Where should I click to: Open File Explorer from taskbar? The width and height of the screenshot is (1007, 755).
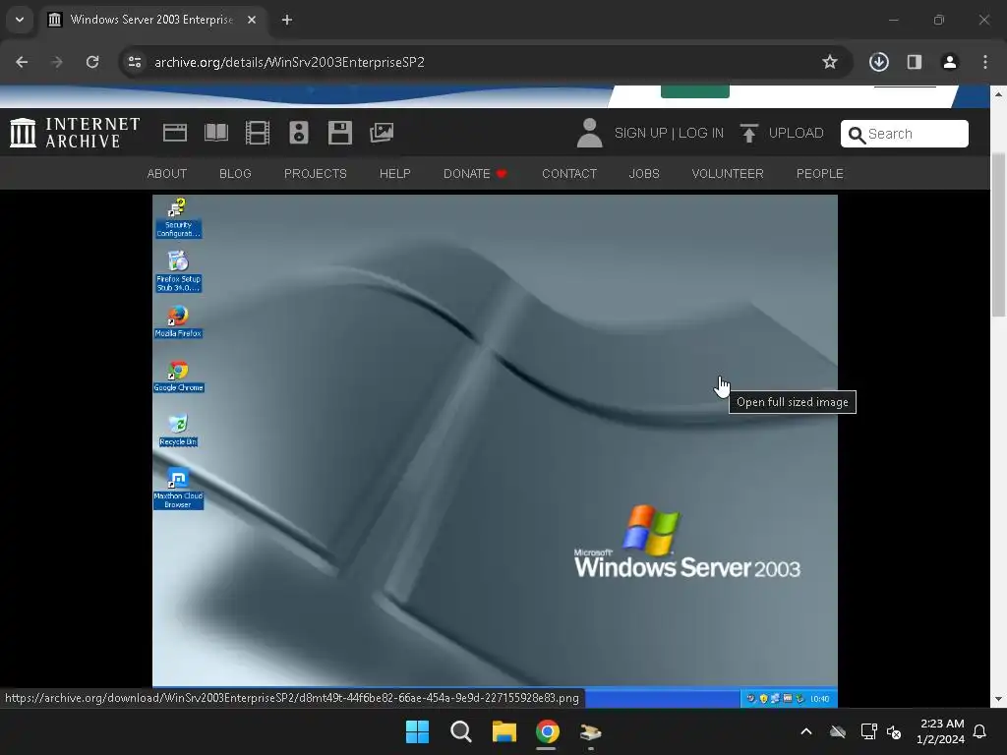pos(504,731)
